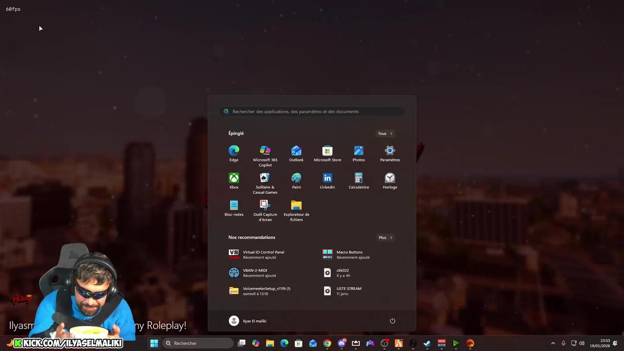
Task: Open Copilot from the taskbar
Action: pyautogui.click(x=255, y=343)
